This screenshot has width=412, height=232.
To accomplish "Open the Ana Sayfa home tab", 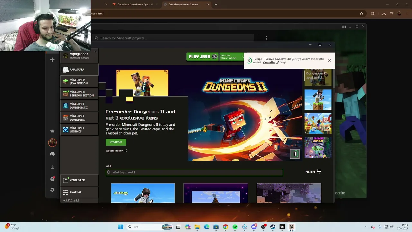I will [79, 69].
